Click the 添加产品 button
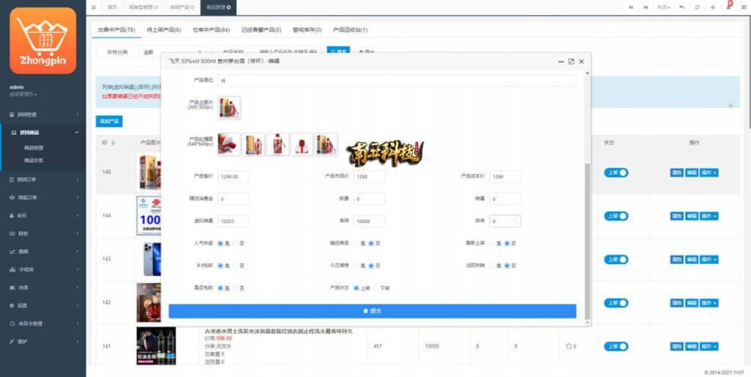The height and width of the screenshot is (377, 751). click(x=109, y=120)
